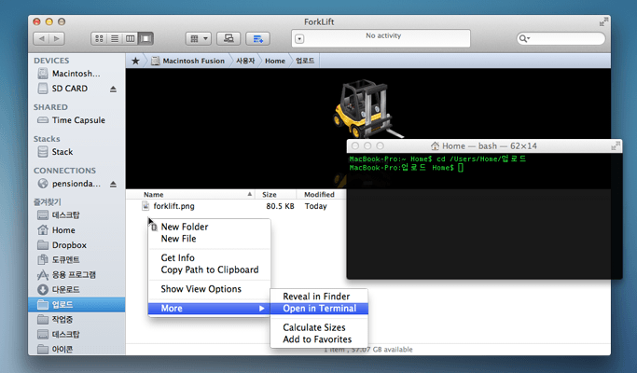Open the Stack item in sidebar
Viewport: 637px width, 373px height.
coord(55,152)
